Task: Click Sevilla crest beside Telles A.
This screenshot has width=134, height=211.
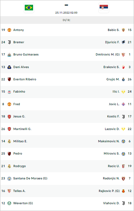Action: [9, 191]
